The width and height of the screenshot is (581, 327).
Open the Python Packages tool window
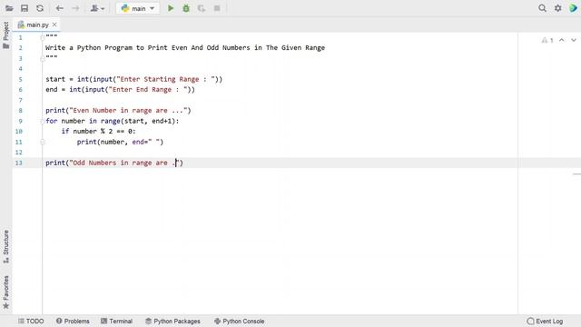pos(172,321)
